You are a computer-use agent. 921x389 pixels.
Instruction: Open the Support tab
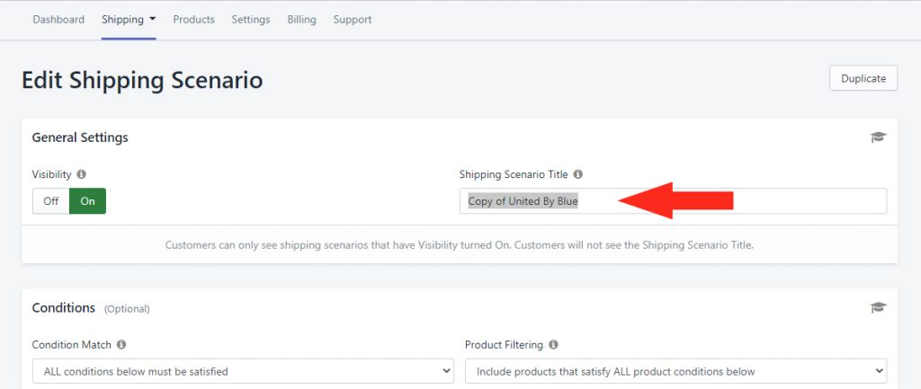353,20
